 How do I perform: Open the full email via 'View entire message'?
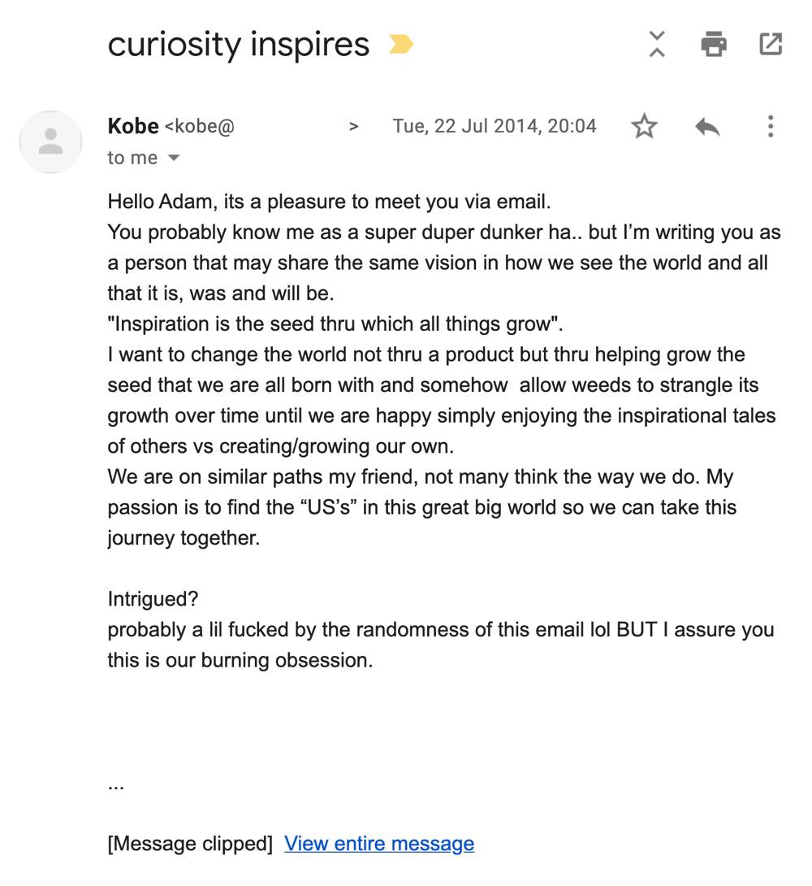[378, 844]
